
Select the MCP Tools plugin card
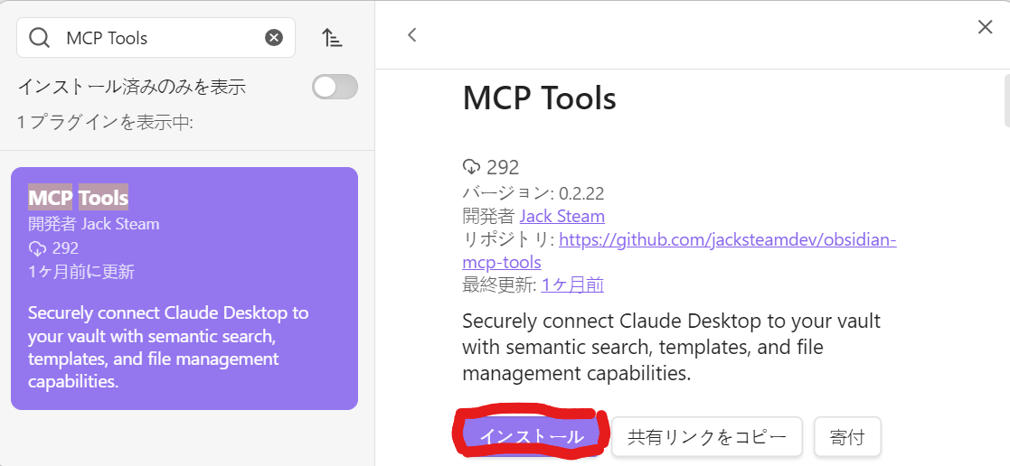point(184,288)
